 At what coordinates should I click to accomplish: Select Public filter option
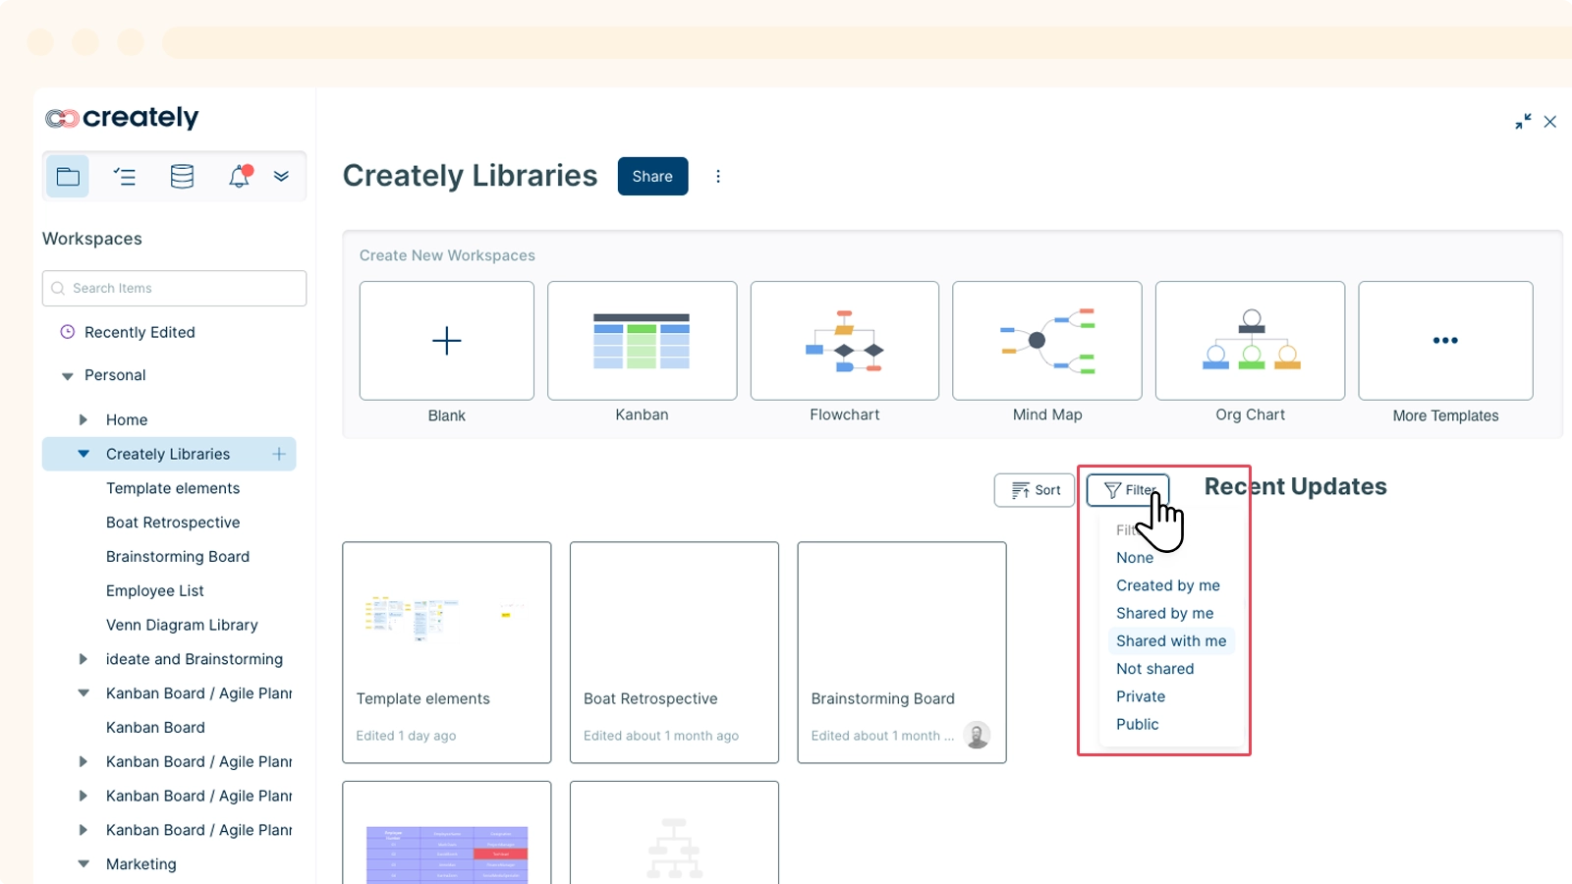[1138, 724]
